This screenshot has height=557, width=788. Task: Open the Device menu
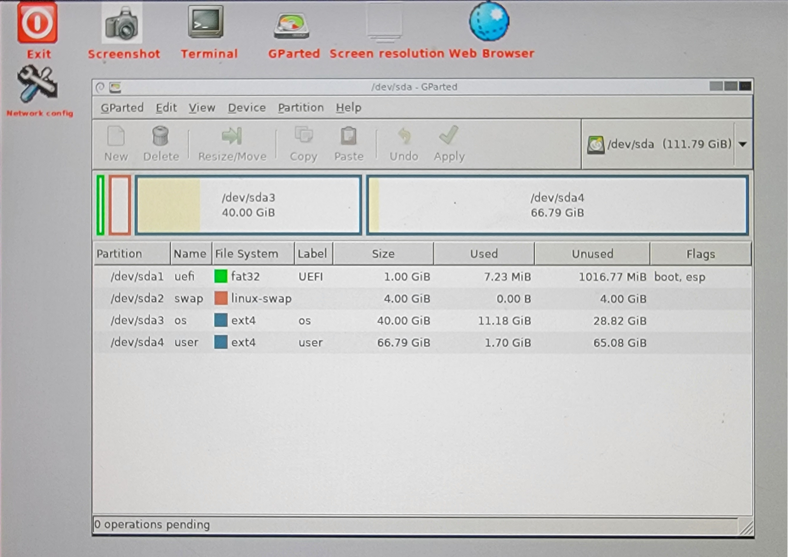(246, 108)
